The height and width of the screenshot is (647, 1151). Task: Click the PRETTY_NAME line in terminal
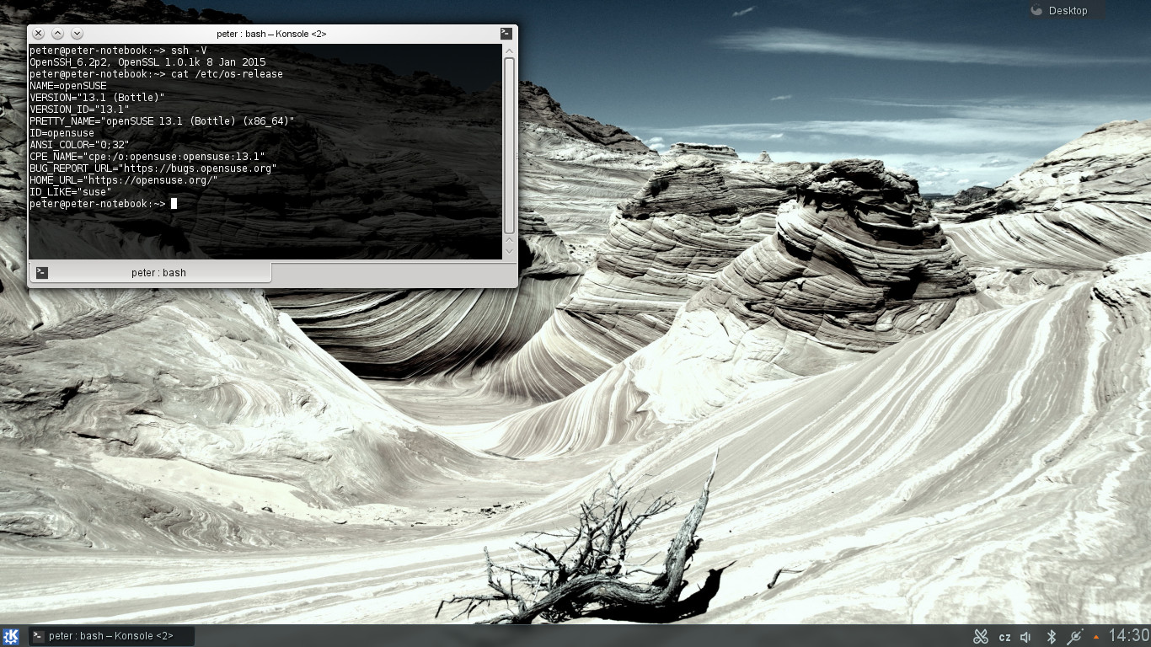click(x=162, y=121)
